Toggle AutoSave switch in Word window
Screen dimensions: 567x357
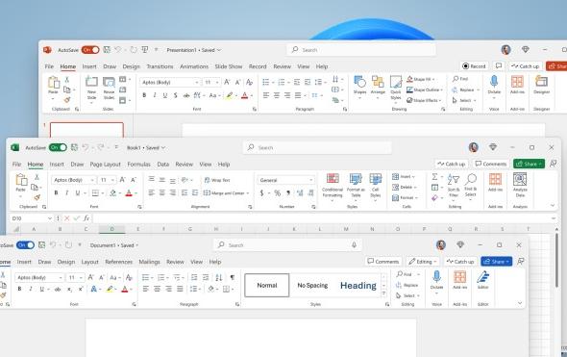(25, 245)
